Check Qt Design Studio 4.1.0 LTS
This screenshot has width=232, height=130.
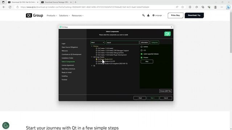[x=97, y=61]
